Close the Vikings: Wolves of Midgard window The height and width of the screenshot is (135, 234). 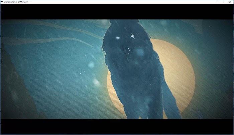coord(230,2)
